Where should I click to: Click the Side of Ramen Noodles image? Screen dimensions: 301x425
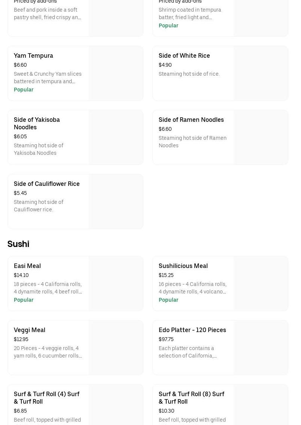261,137
